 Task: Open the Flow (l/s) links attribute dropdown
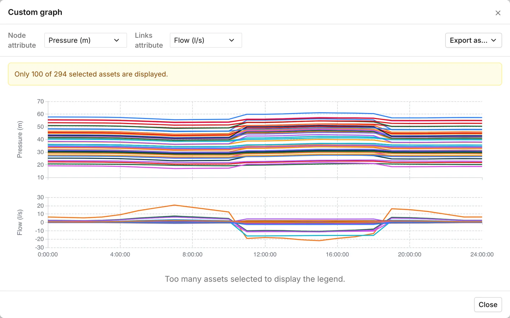pyautogui.click(x=206, y=40)
